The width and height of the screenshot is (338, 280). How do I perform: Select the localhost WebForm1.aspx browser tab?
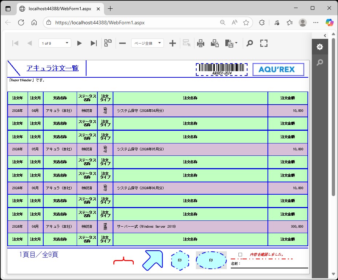[x=60, y=8]
